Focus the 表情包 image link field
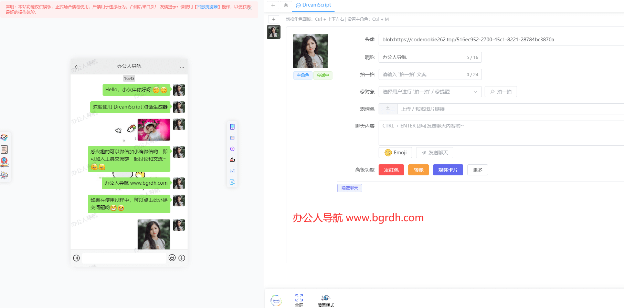 pyautogui.click(x=511, y=109)
